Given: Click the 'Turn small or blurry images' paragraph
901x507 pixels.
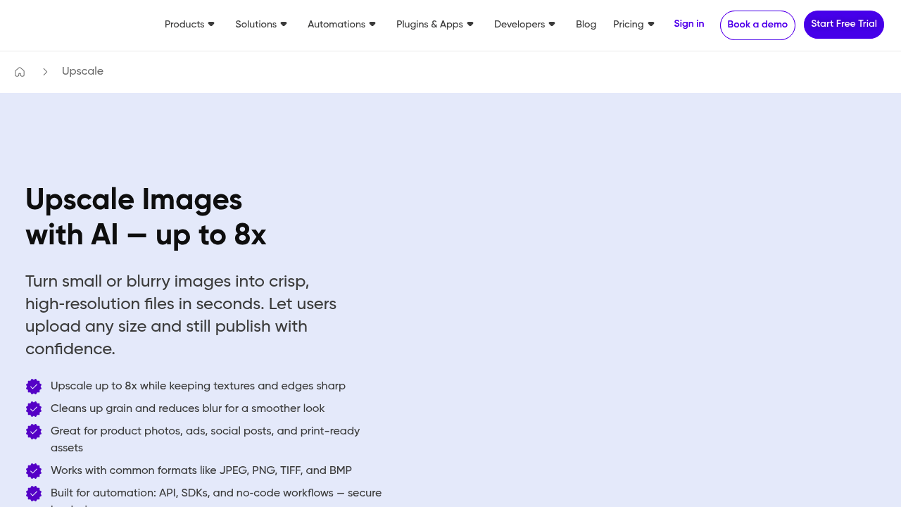Looking at the screenshot, I should 181,315.
